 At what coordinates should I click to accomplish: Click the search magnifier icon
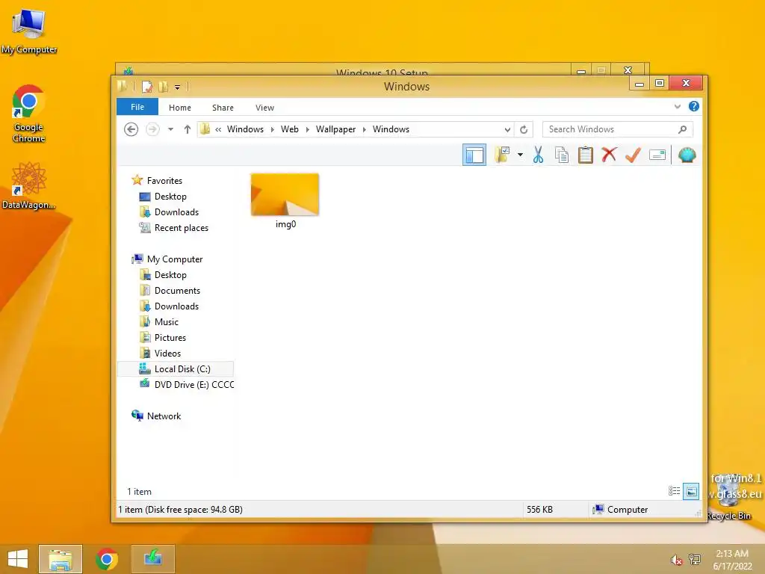(x=683, y=129)
